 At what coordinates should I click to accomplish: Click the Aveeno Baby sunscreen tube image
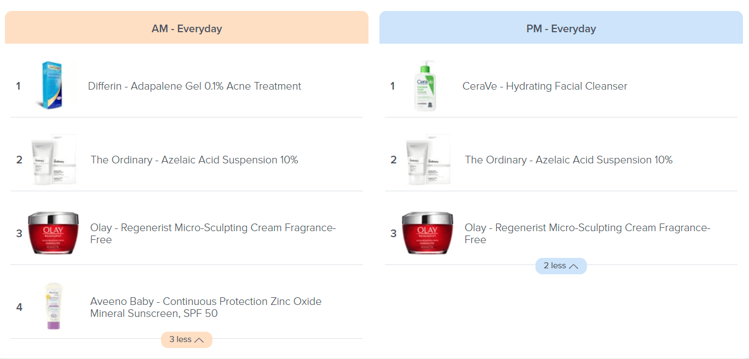click(53, 307)
